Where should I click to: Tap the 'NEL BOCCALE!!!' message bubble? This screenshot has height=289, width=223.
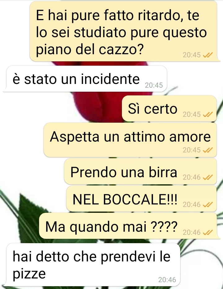(x=141, y=199)
